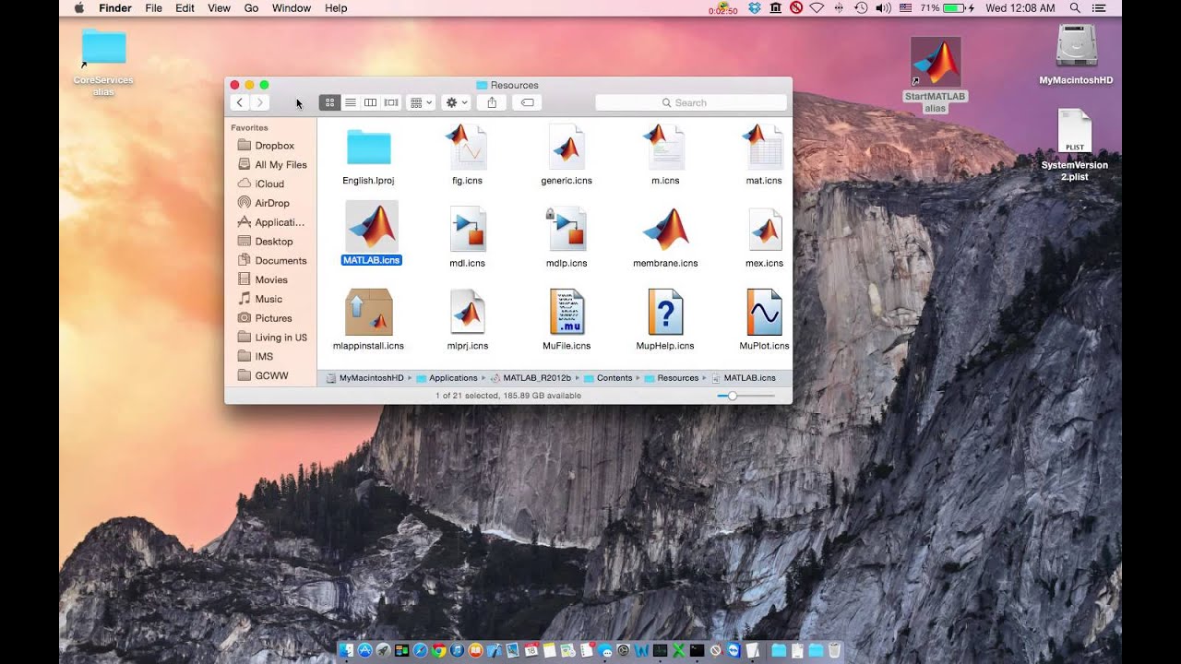Go forward in Finder window
The width and height of the screenshot is (1181, 664).
pos(260,102)
